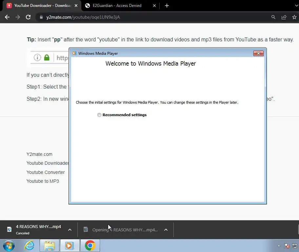The height and width of the screenshot is (252, 299).
Task: Click the Windows Media Player title icon
Action: click(74, 53)
